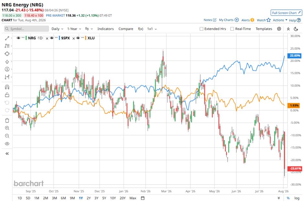This screenshot has width=304, height=201.
Task: Open the 1x1 layout dropdown
Action: pyautogui.click(x=152, y=29)
